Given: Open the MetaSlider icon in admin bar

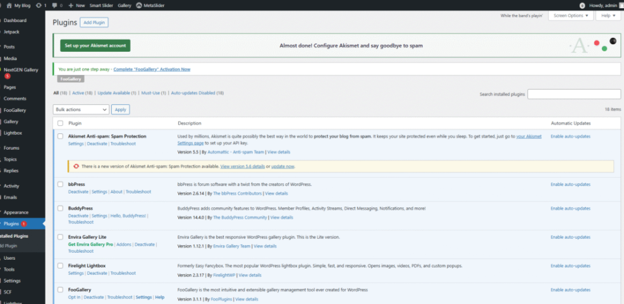Looking at the screenshot, I should tap(139, 6).
